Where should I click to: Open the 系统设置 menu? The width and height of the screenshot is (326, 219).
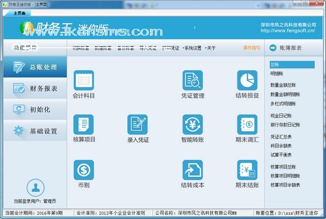tap(193, 48)
